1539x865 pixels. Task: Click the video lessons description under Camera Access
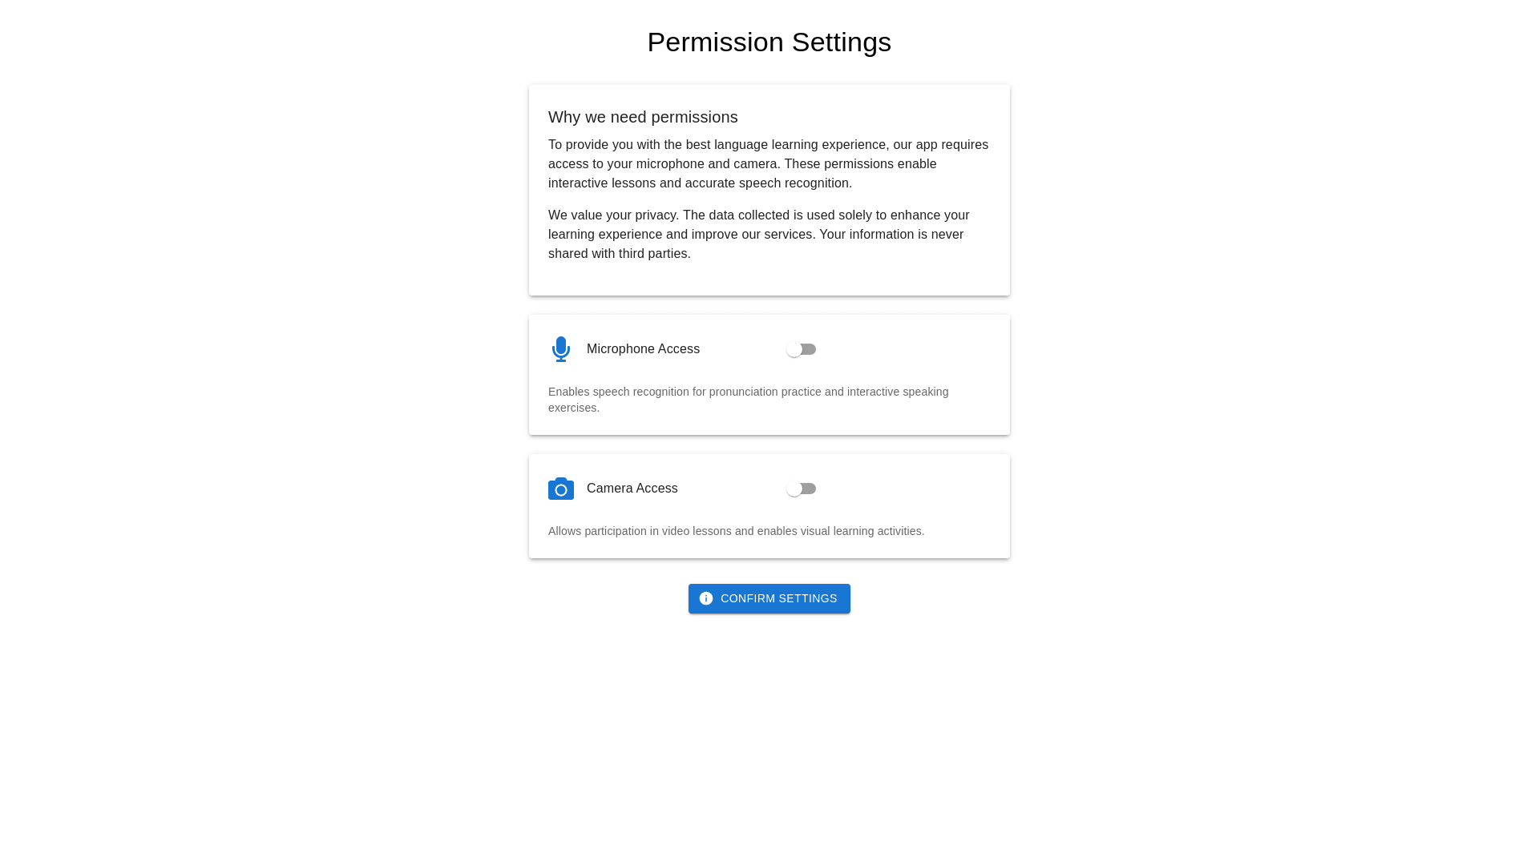(736, 531)
